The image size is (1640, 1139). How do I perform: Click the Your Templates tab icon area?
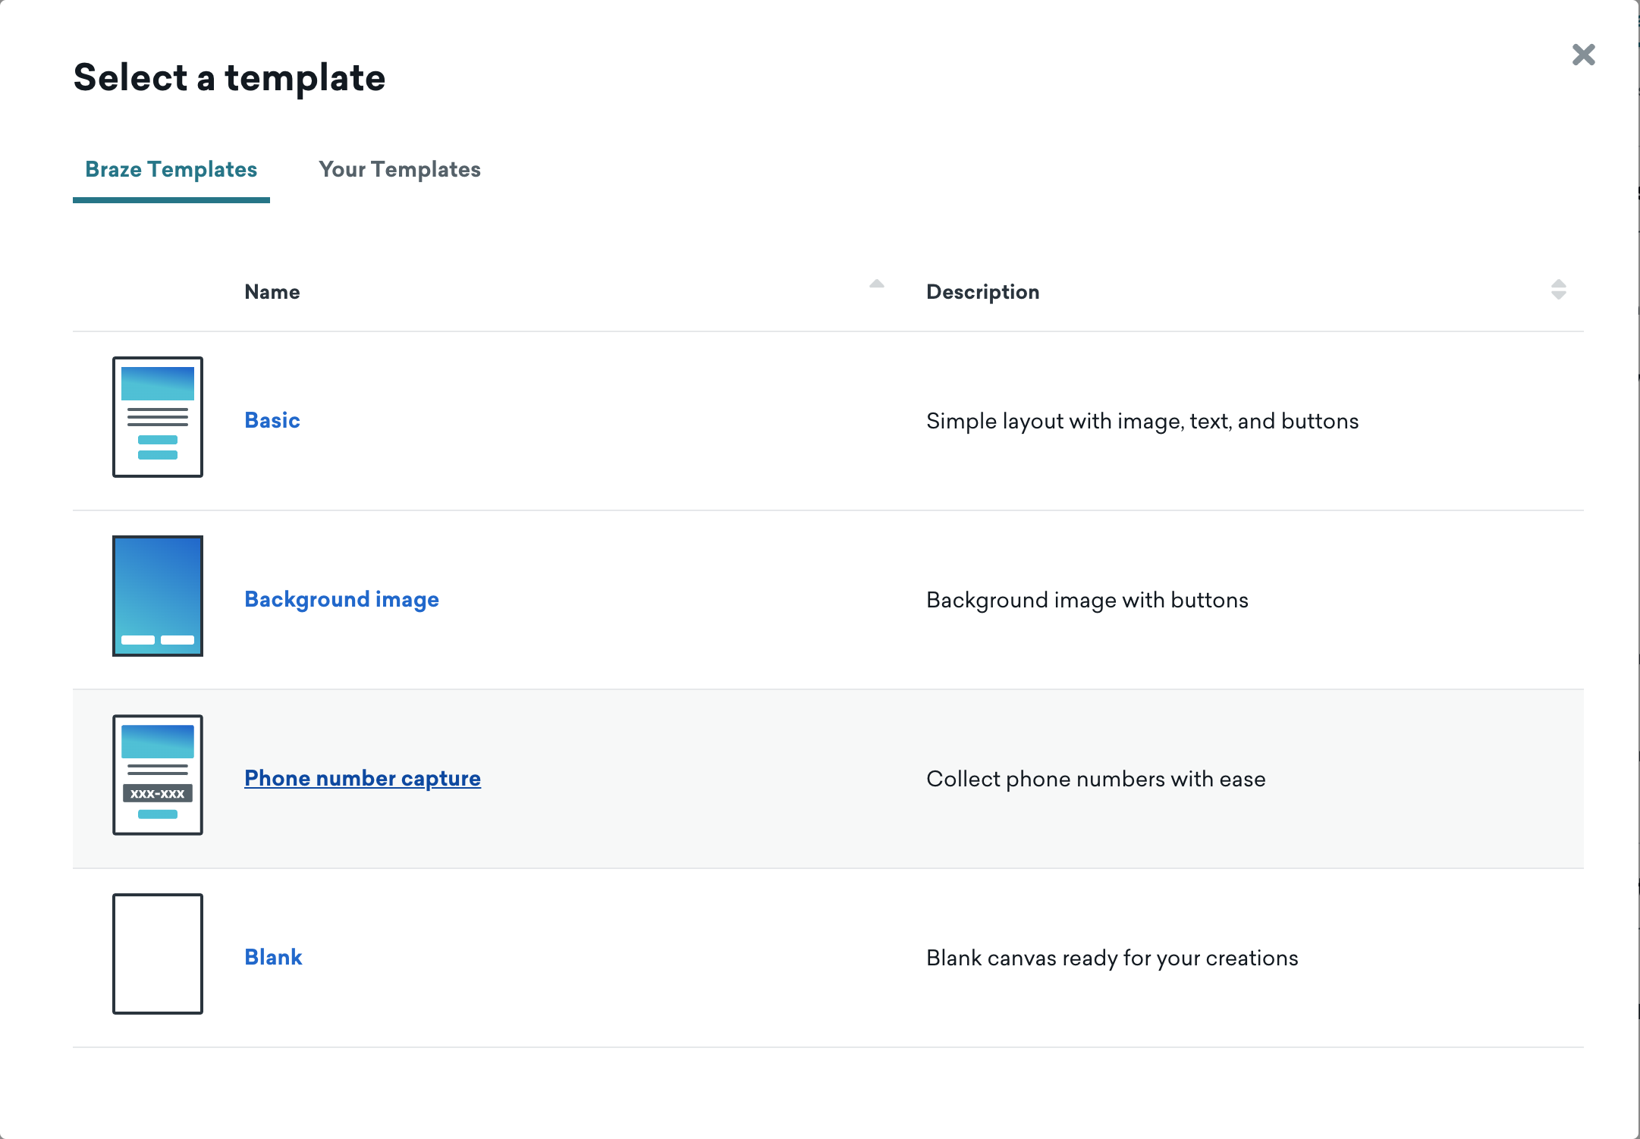[x=399, y=169]
